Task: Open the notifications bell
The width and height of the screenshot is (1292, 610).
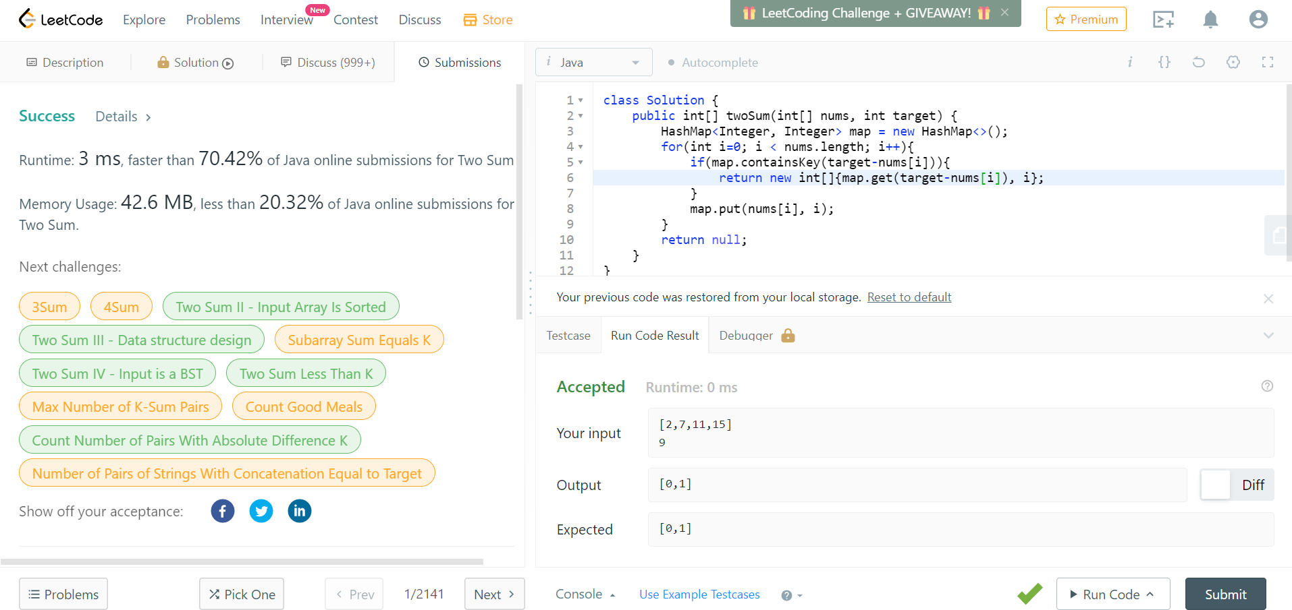Action: (x=1210, y=20)
